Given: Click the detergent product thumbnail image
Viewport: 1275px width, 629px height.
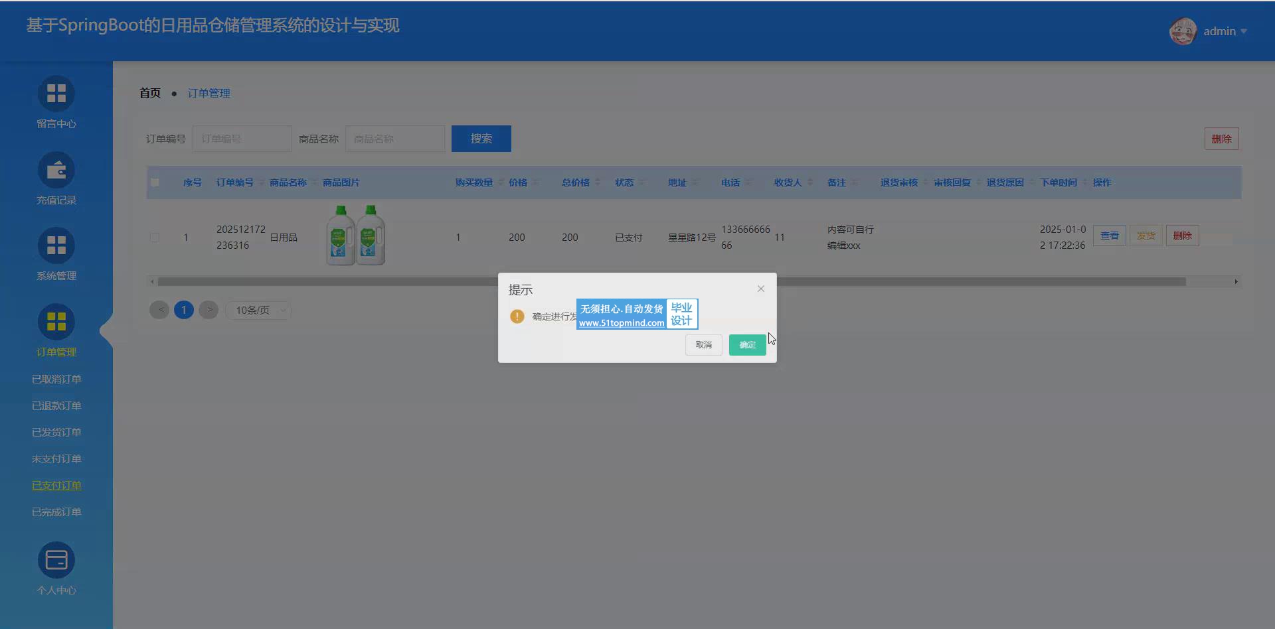Looking at the screenshot, I should pos(356,236).
